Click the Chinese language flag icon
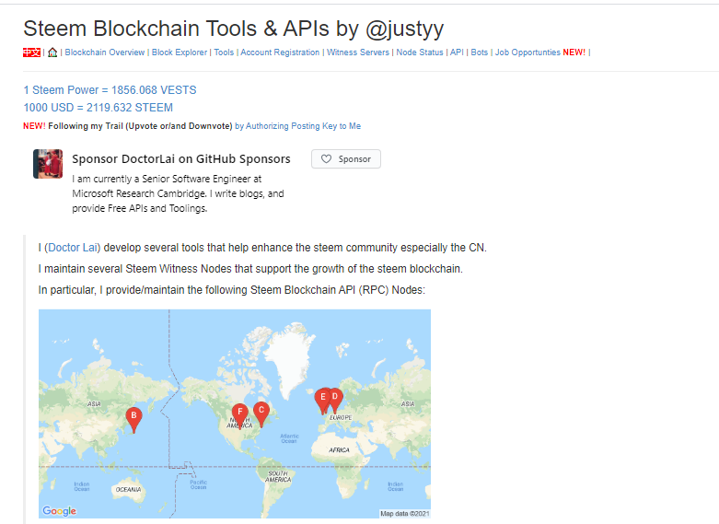This screenshot has height=524, width=719. pos(31,52)
